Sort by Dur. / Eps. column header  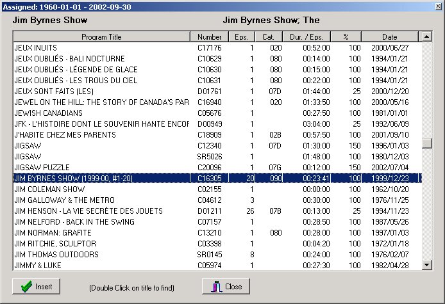point(306,37)
